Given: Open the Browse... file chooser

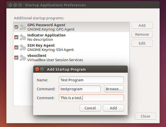Looking at the screenshot, I should 114,89.
